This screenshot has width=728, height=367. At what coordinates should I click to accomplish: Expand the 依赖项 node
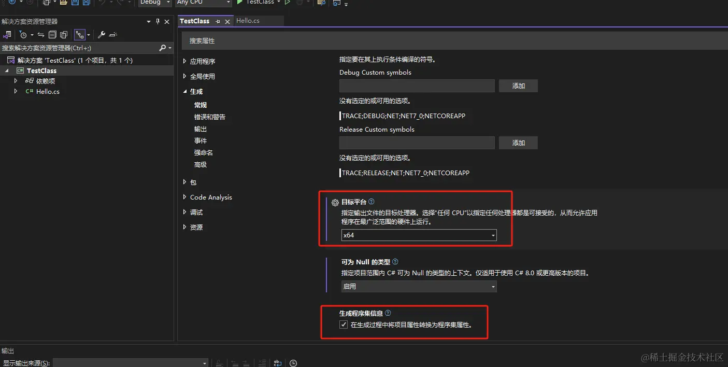coord(16,81)
